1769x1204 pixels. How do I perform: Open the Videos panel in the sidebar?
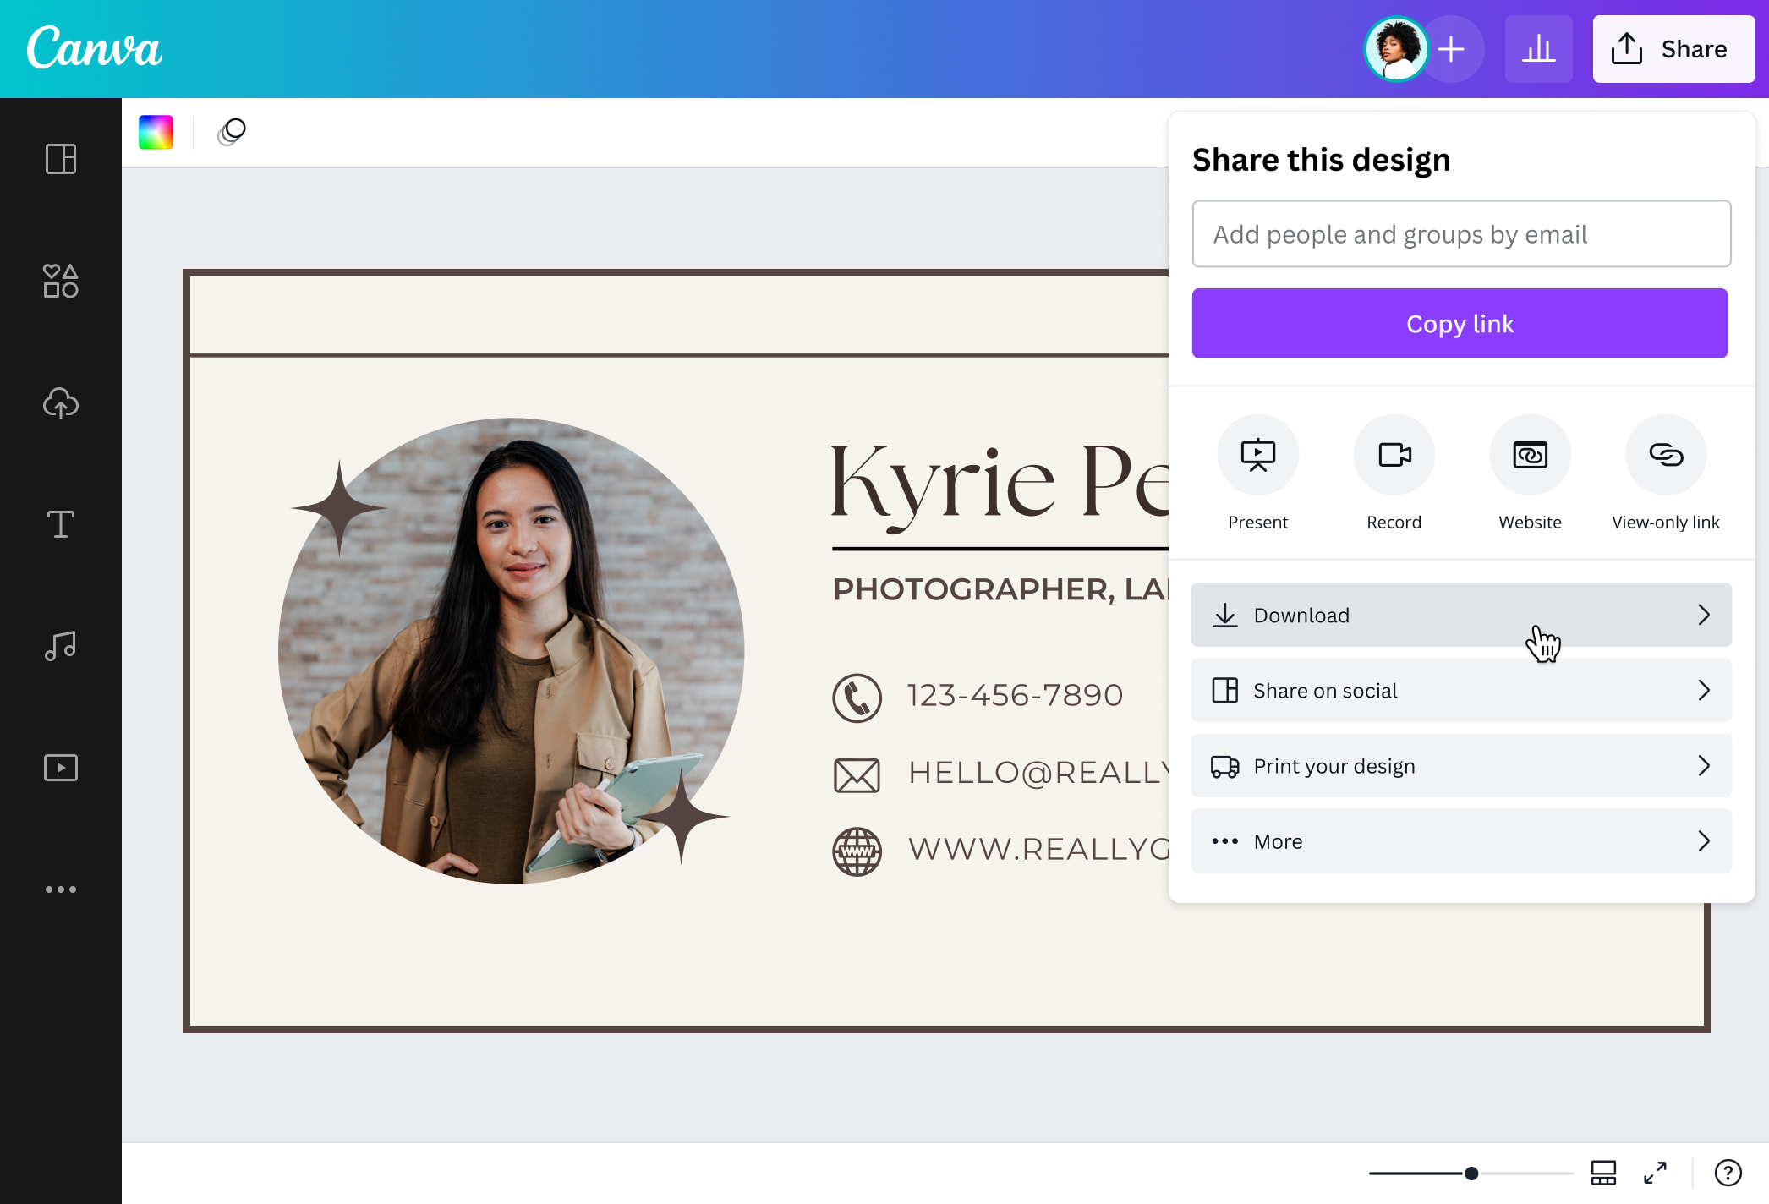click(x=60, y=767)
